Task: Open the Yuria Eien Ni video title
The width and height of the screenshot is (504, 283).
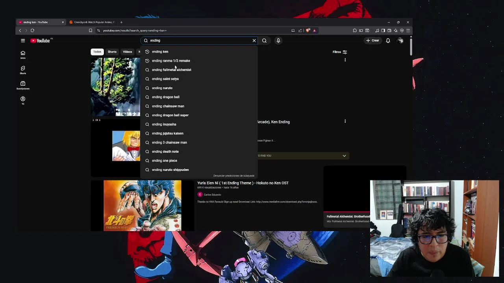Action: click(243, 183)
